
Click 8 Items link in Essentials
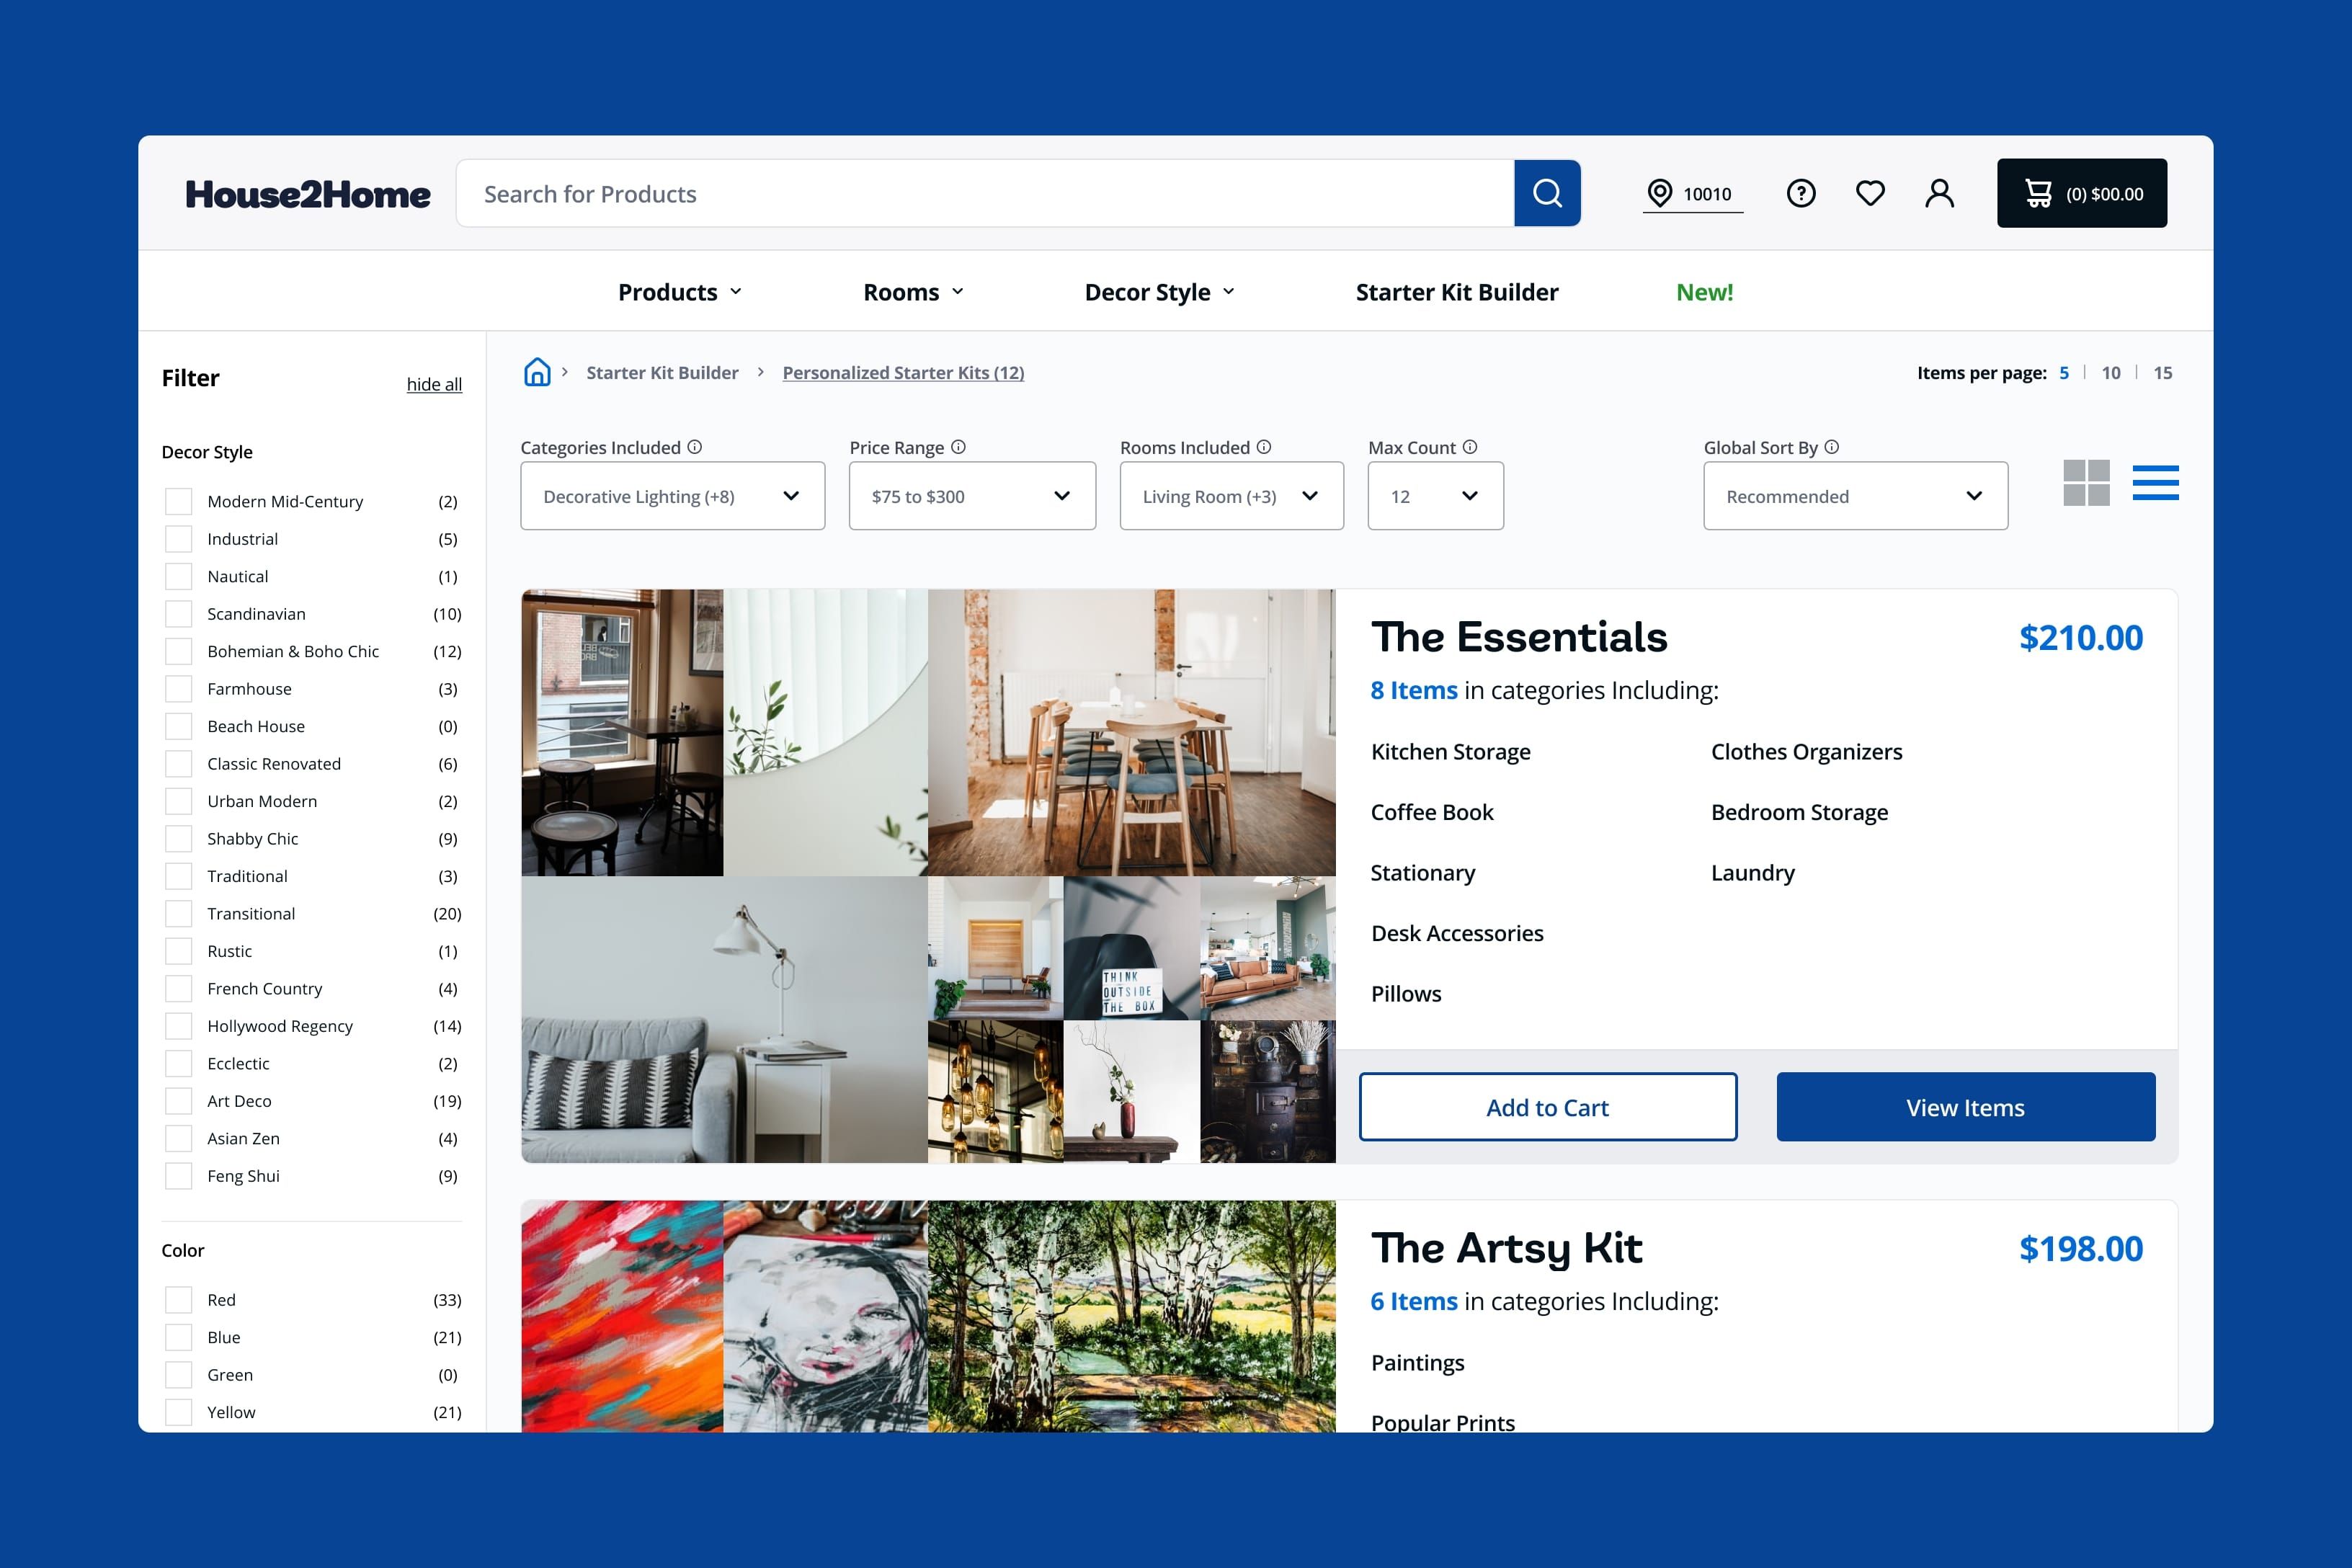point(1414,690)
